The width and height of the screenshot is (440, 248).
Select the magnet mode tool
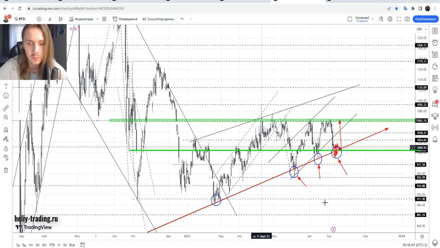click(x=6, y=130)
